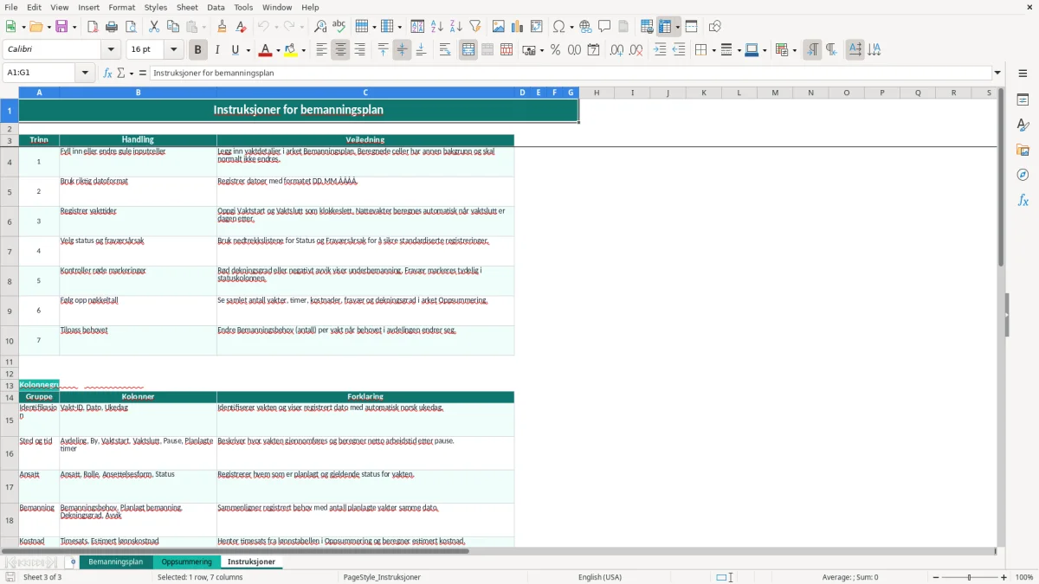Open Find & Replace icon
1039x584 pixels.
coord(320,27)
